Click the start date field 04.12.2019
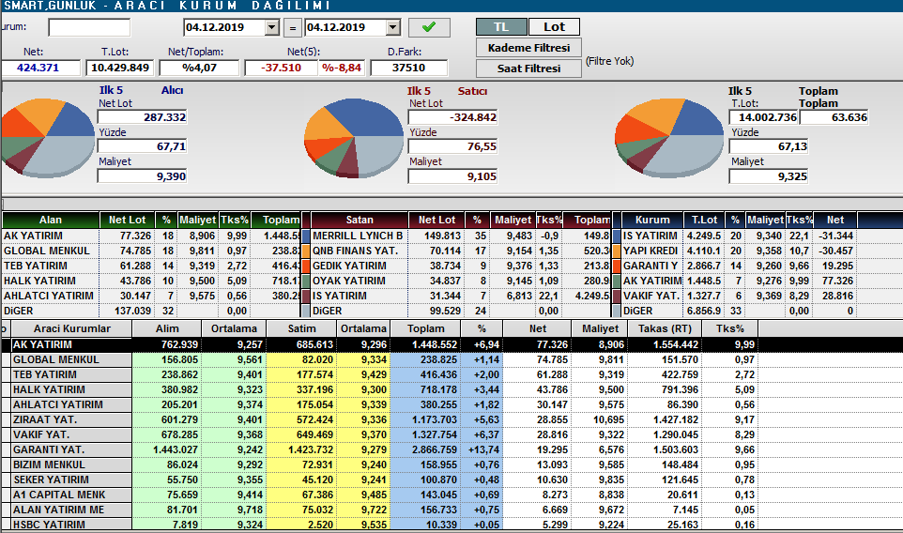This screenshot has width=903, height=533. coord(224,27)
